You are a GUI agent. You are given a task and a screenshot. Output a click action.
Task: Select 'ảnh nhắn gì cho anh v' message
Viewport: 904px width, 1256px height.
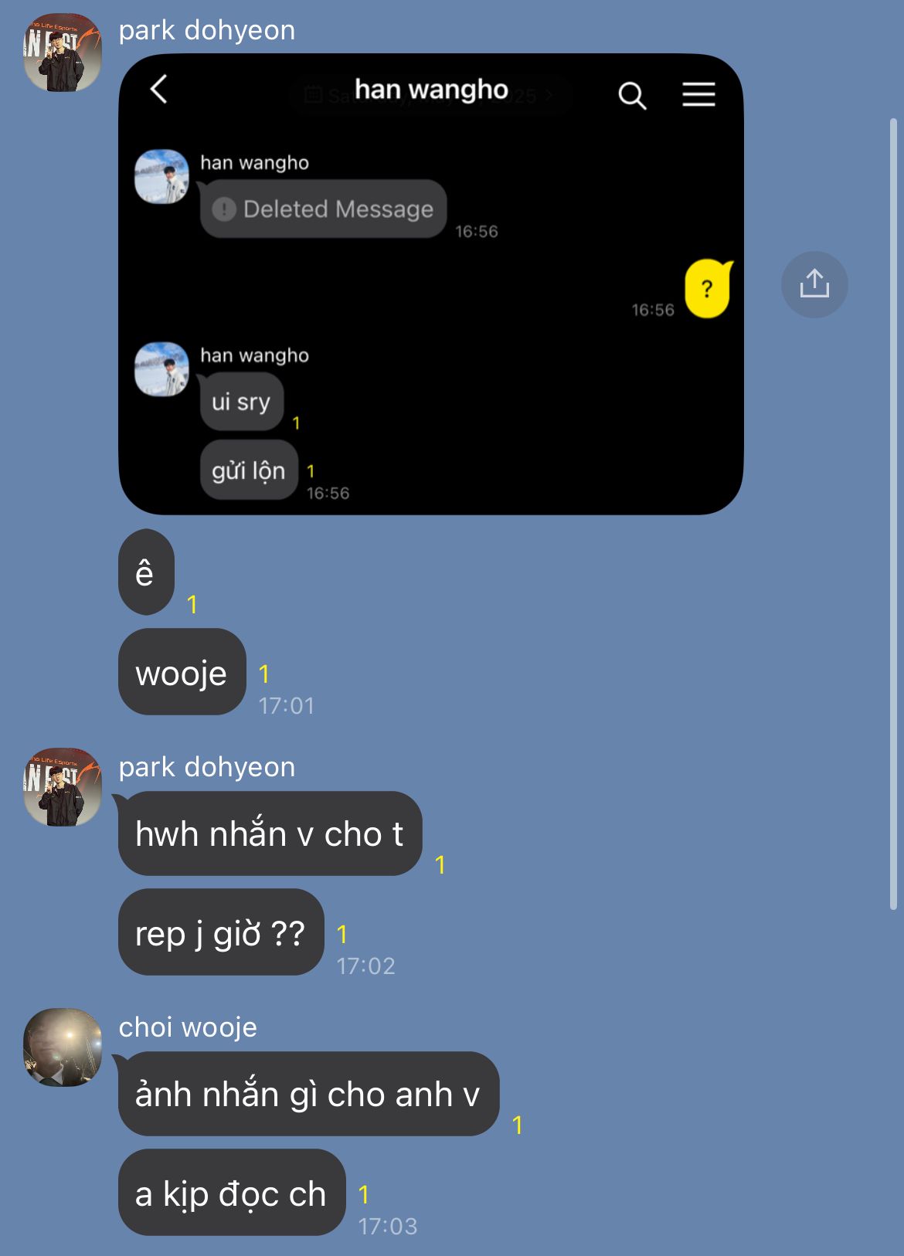tap(308, 1094)
